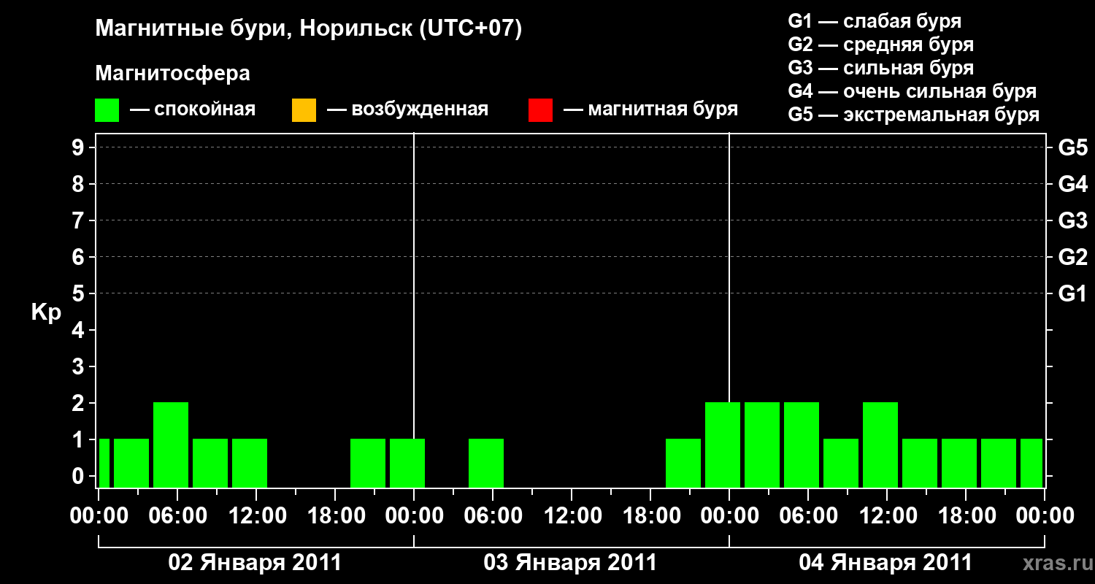
Task: Click the 'G5 — экстремальная буря' legend line
Action: 914,115
